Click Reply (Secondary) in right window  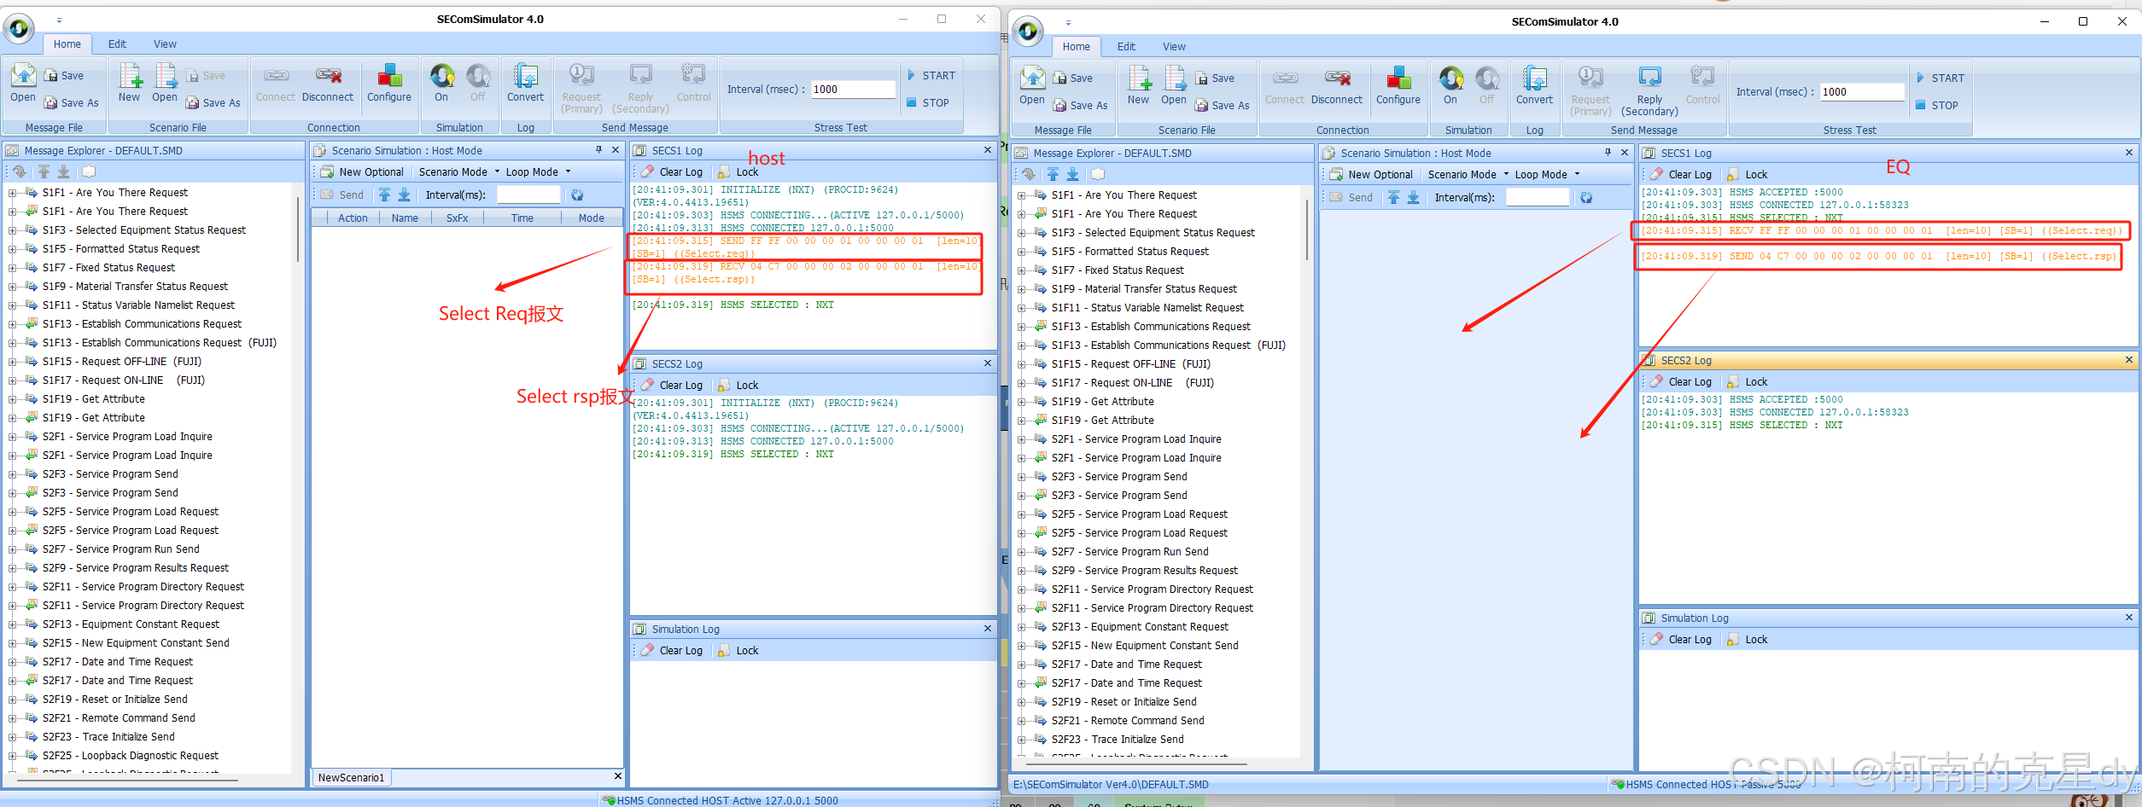pyautogui.click(x=1649, y=91)
